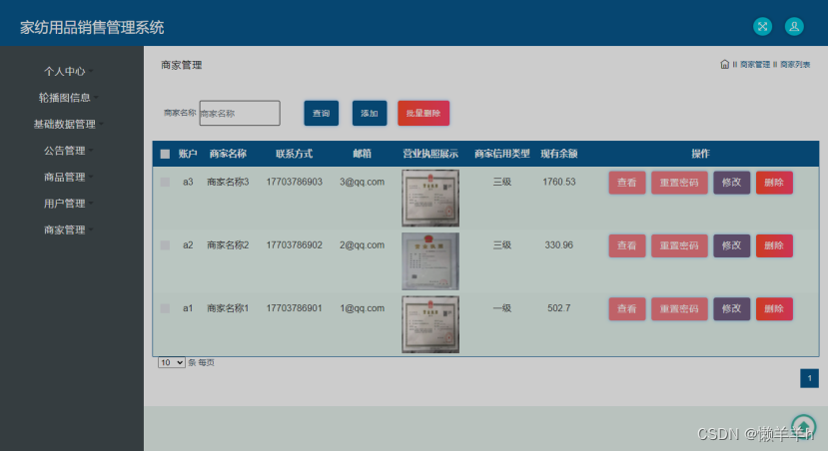Screen dimensions: 829x452
Task: Check the checkbox for account a3
Action: 165,183
